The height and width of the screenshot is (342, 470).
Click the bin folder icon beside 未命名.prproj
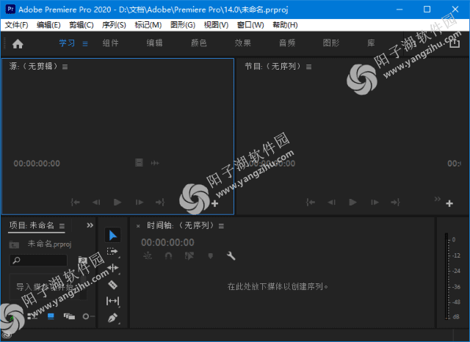coord(14,244)
